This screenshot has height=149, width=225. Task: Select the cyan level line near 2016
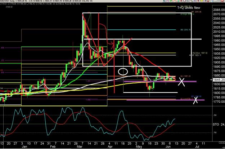tap(141, 30)
